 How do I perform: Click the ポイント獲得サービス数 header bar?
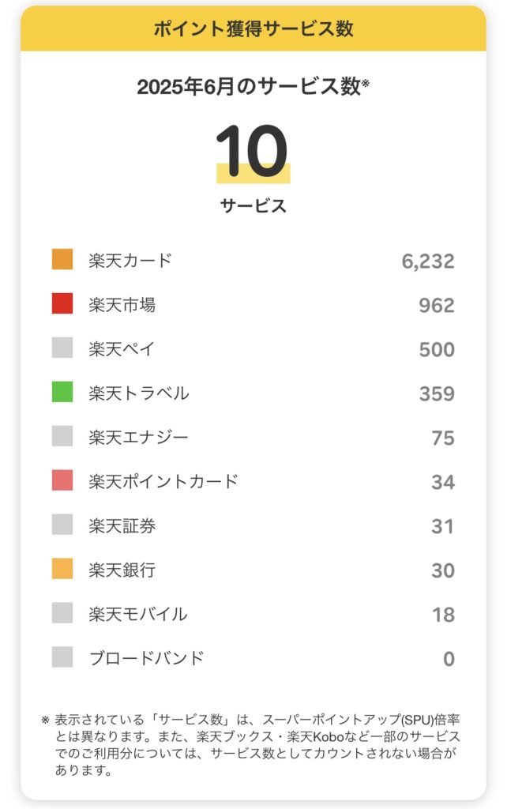point(253,28)
